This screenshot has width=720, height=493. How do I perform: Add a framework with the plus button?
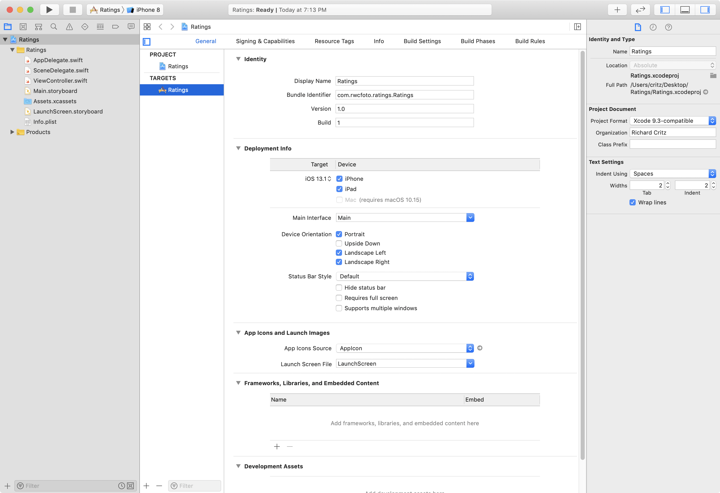pos(277,446)
